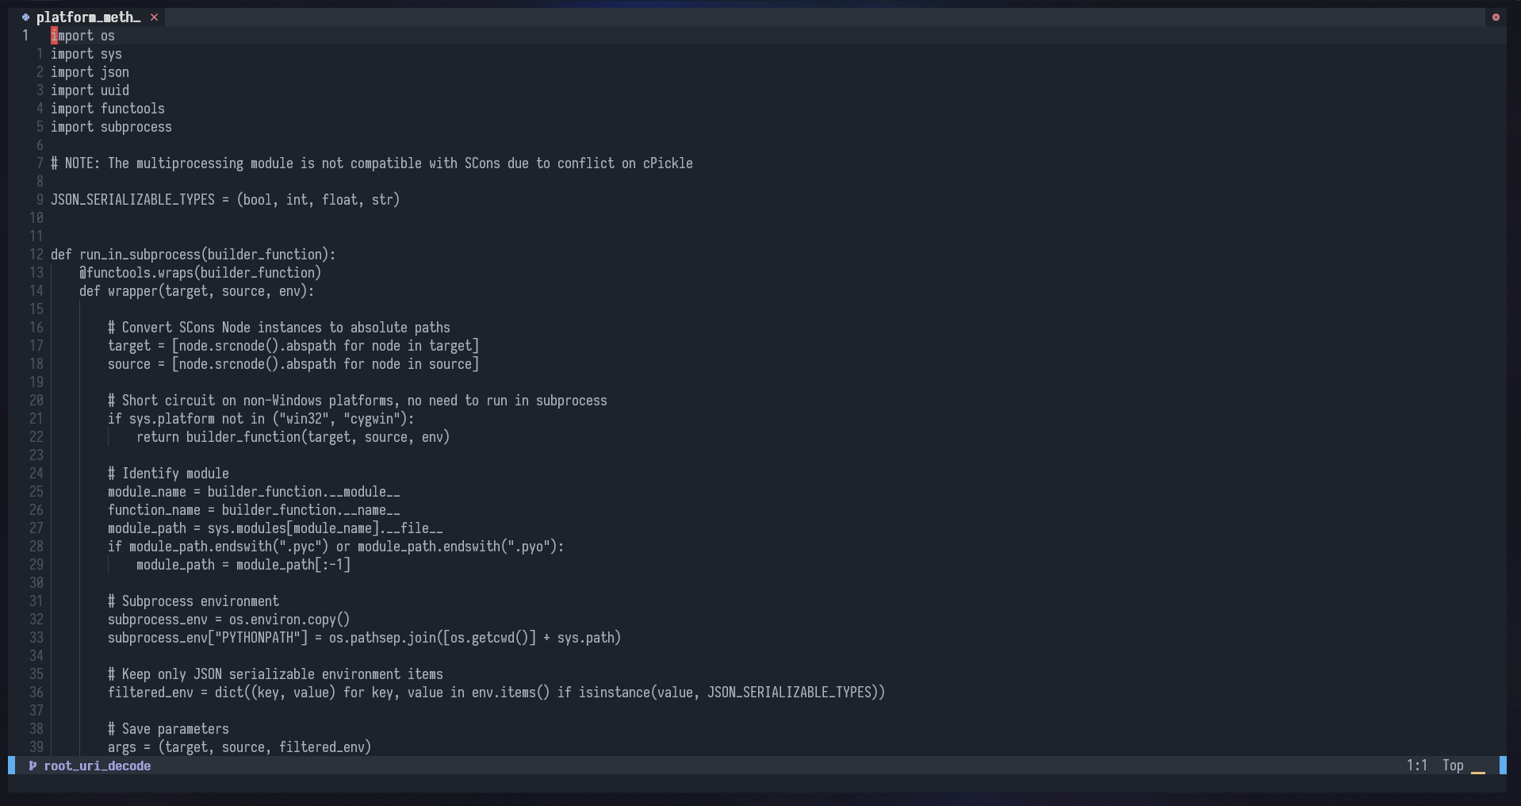Close the platform_meth_ tab with its × button

154,17
